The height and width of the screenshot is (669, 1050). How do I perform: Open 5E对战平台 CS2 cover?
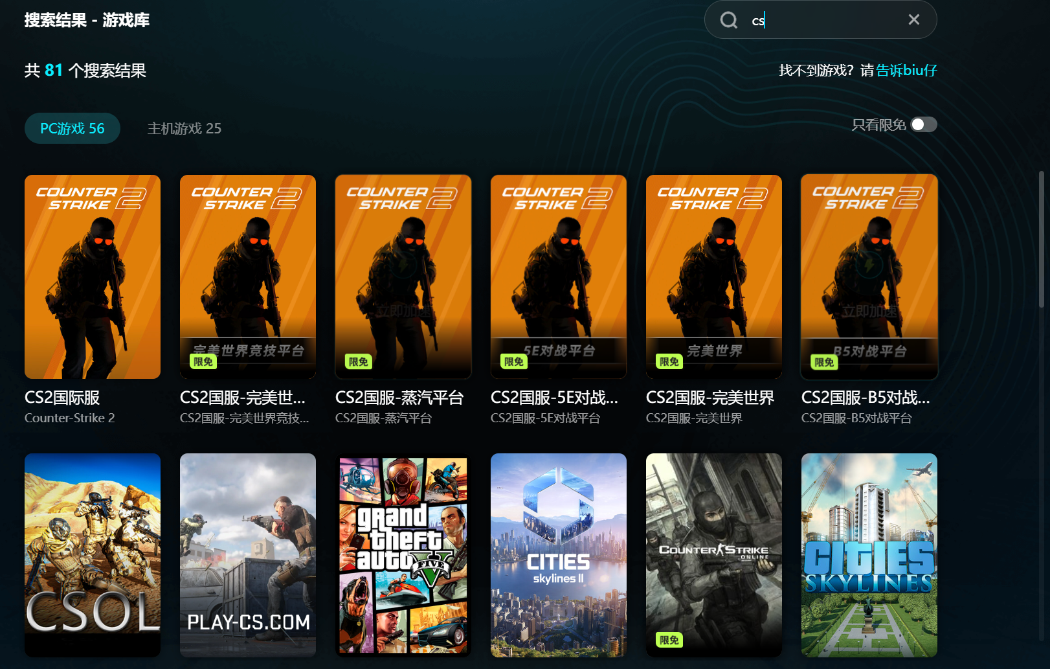coord(559,277)
